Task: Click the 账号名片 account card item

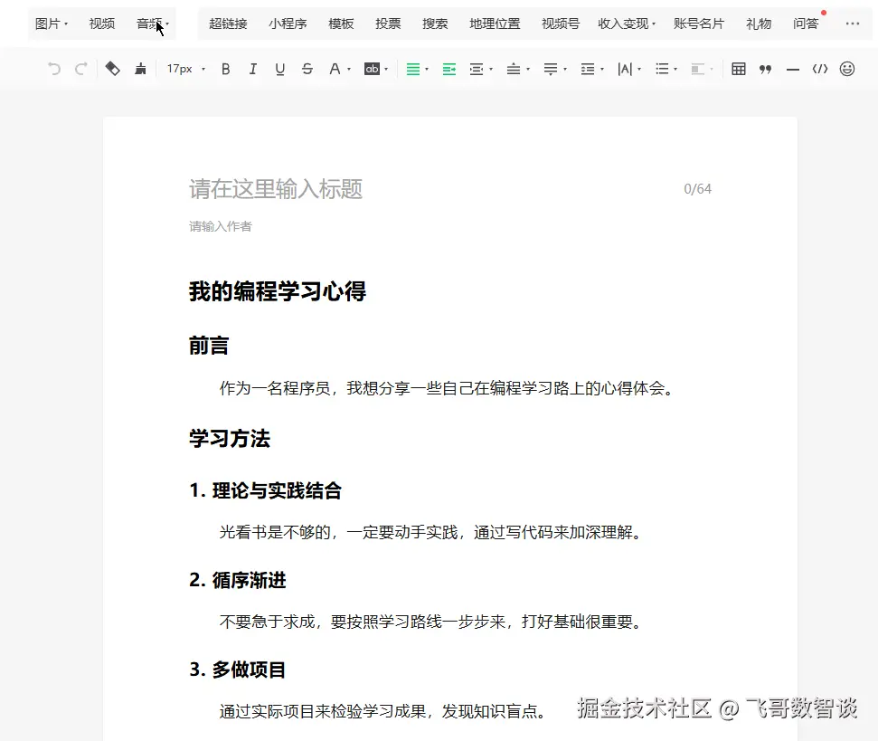Action: click(x=699, y=24)
